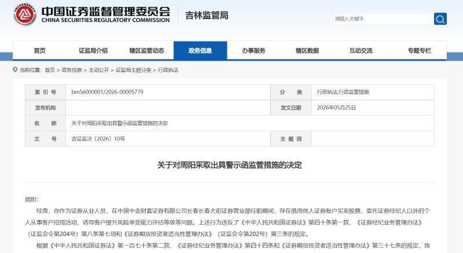Click the paragraph starting with 经查，你作为证券从业人员
This screenshot has height=253, width=463.
click(x=227, y=222)
